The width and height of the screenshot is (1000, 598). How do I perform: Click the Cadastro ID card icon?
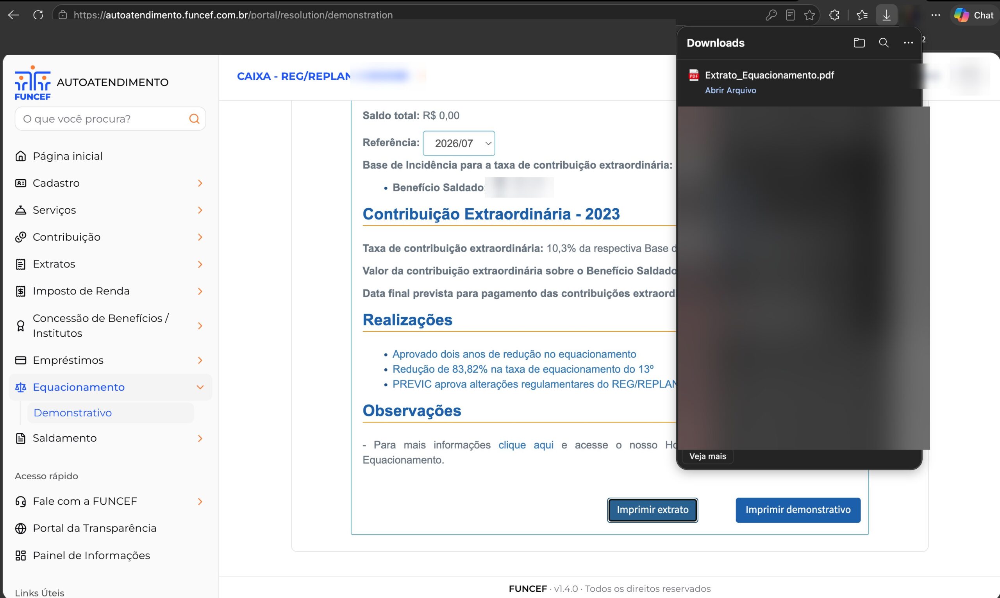click(21, 183)
